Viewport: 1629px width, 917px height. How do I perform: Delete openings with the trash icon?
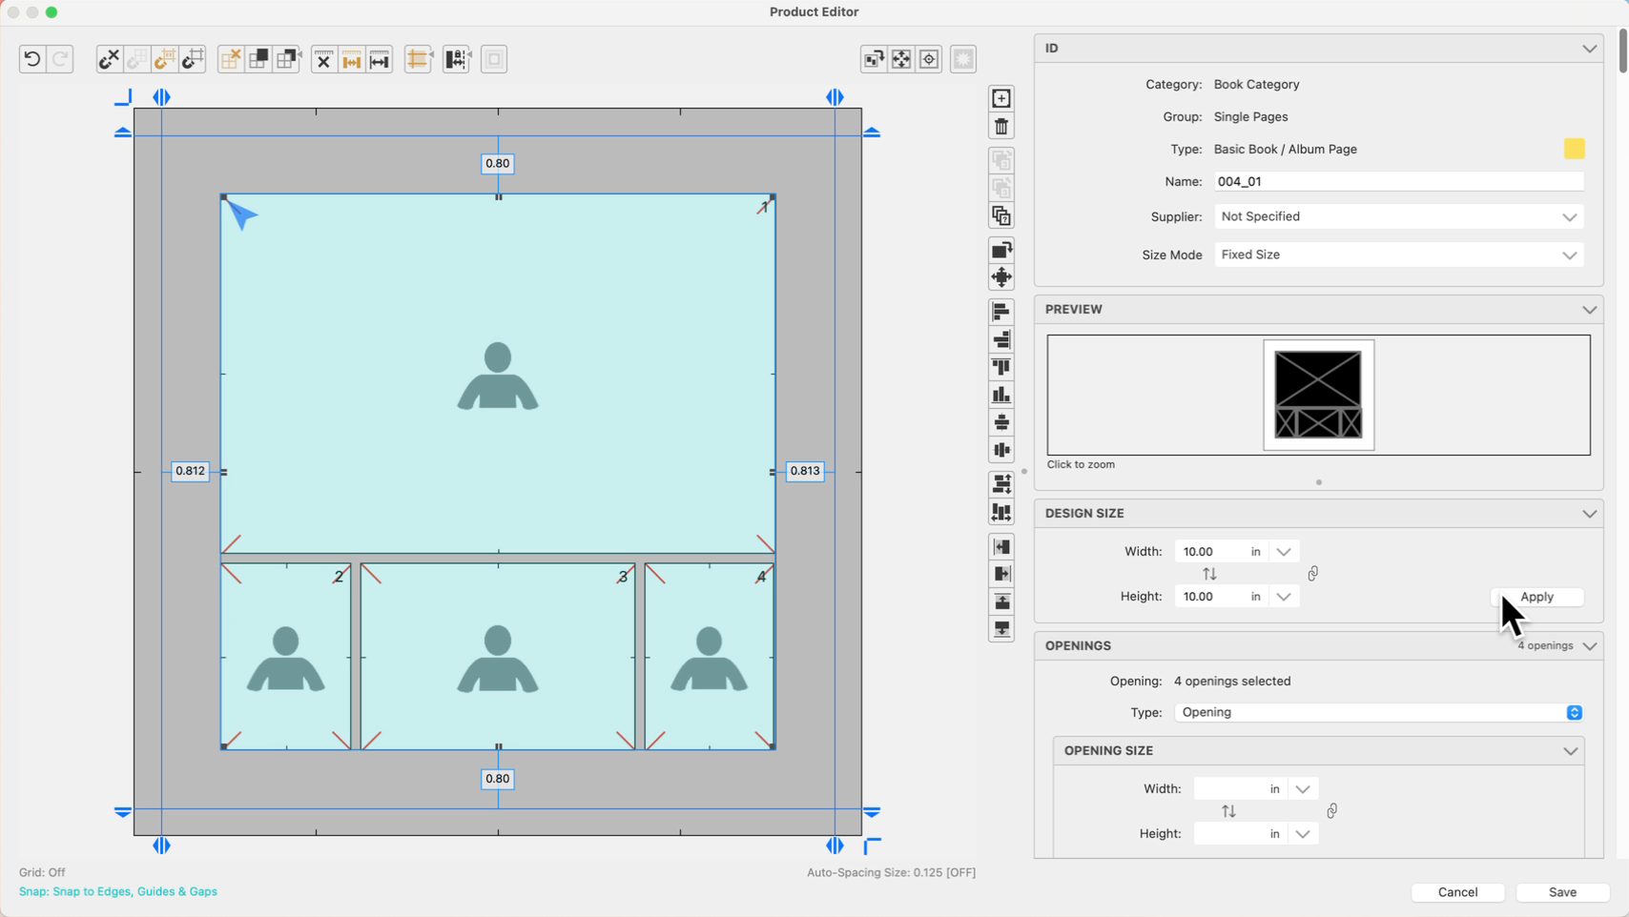1001,127
